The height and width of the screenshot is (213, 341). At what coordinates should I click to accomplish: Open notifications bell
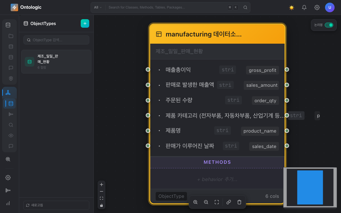[x=304, y=7]
